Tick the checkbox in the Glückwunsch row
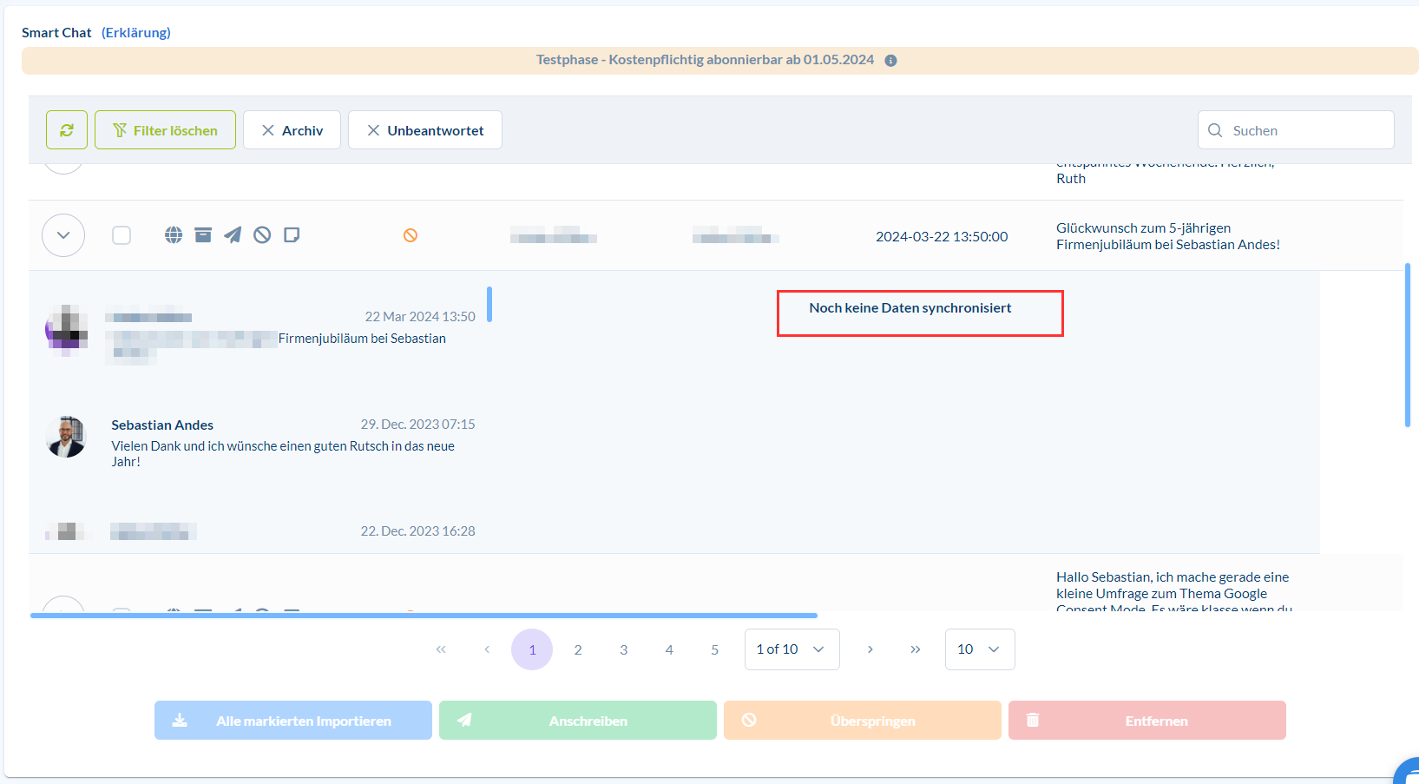This screenshot has width=1419, height=784. click(122, 235)
